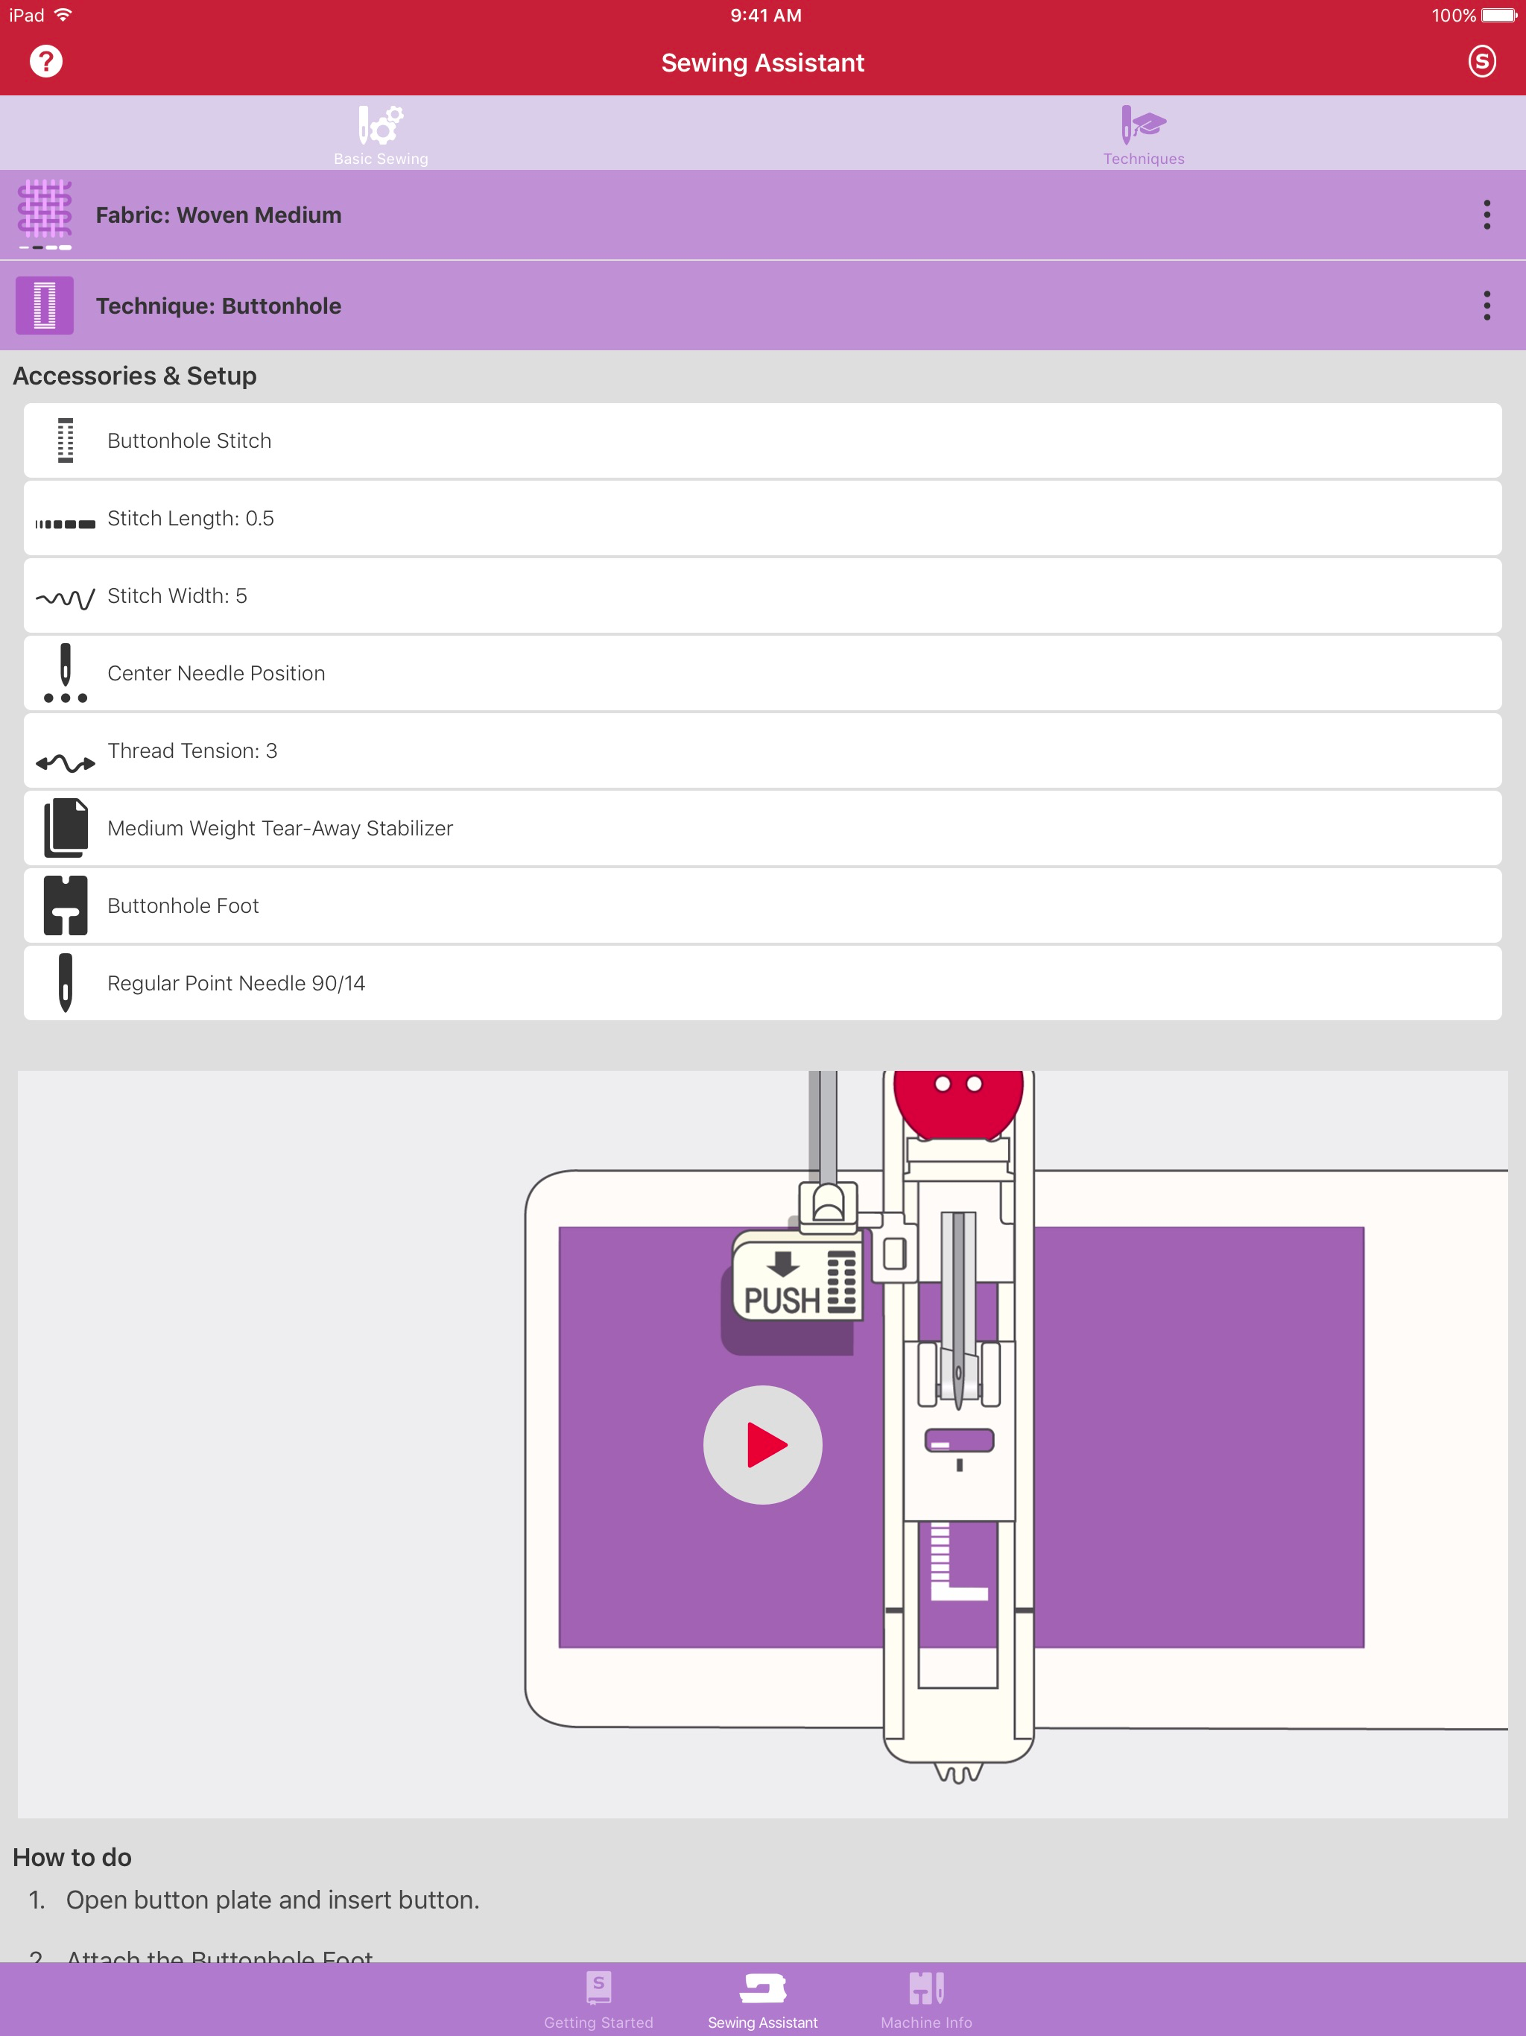The width and height of the screenshot is (1526, 2036).
Task: Tap the Buttonhole Stitch icon
Action: [66, 440]
